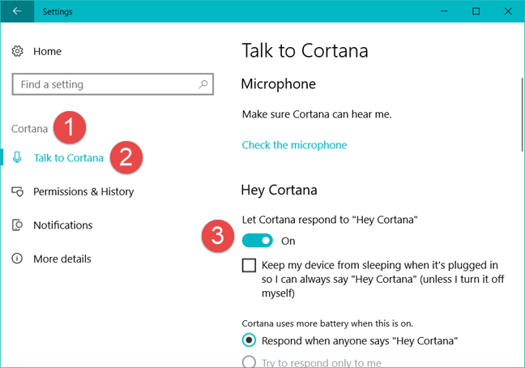Viewport: 525px width, 368px height.
Task: Click the Notifications sidebar icon
Action: [x=18, y=225]
